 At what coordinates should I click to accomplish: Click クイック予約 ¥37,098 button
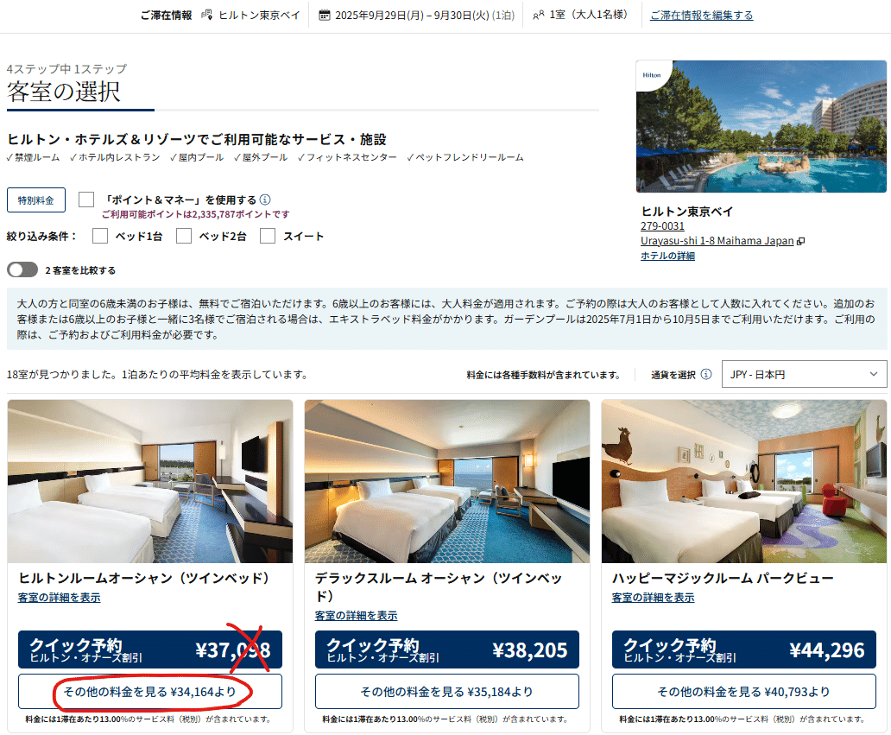coord(150,649)
